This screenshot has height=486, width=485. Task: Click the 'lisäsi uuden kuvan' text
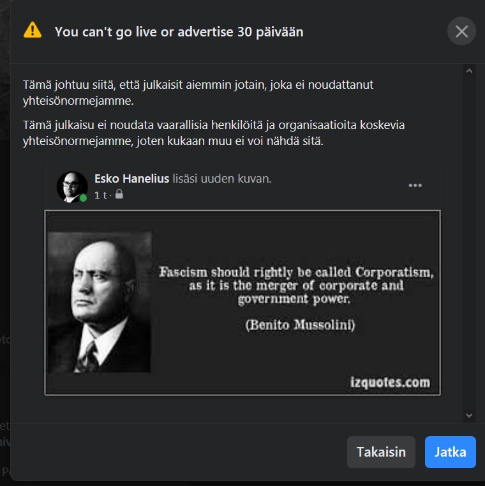221,179
